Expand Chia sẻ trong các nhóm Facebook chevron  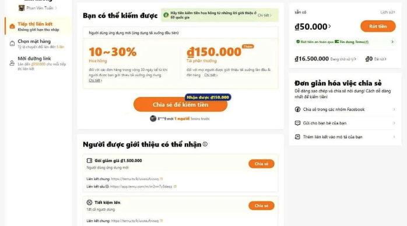(x=394, y=109)
